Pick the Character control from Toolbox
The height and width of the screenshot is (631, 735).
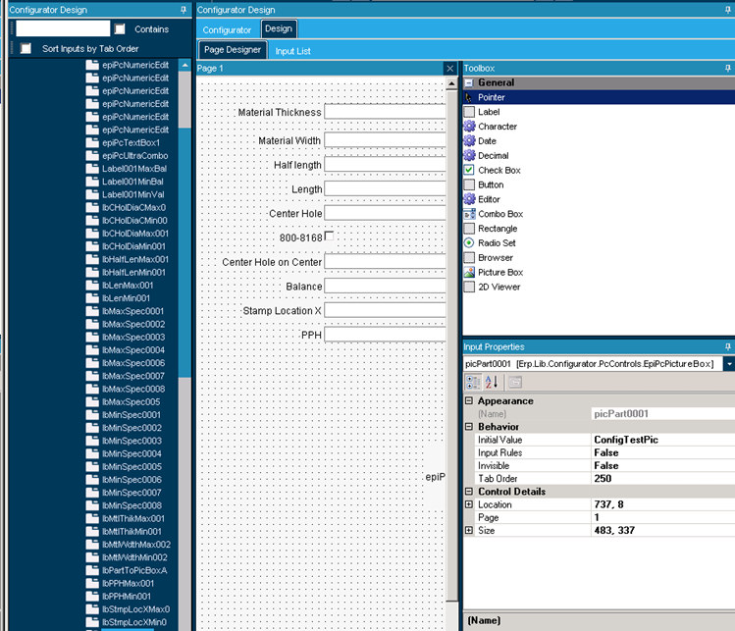coord(497,127)
